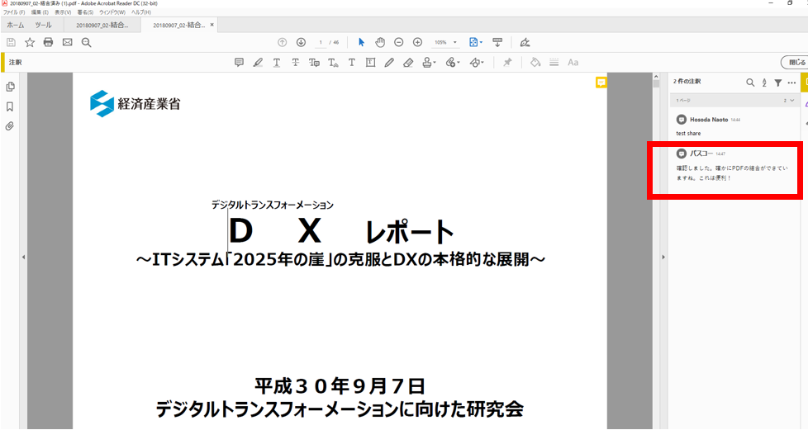Go to the next page arrow

[301, 42]
